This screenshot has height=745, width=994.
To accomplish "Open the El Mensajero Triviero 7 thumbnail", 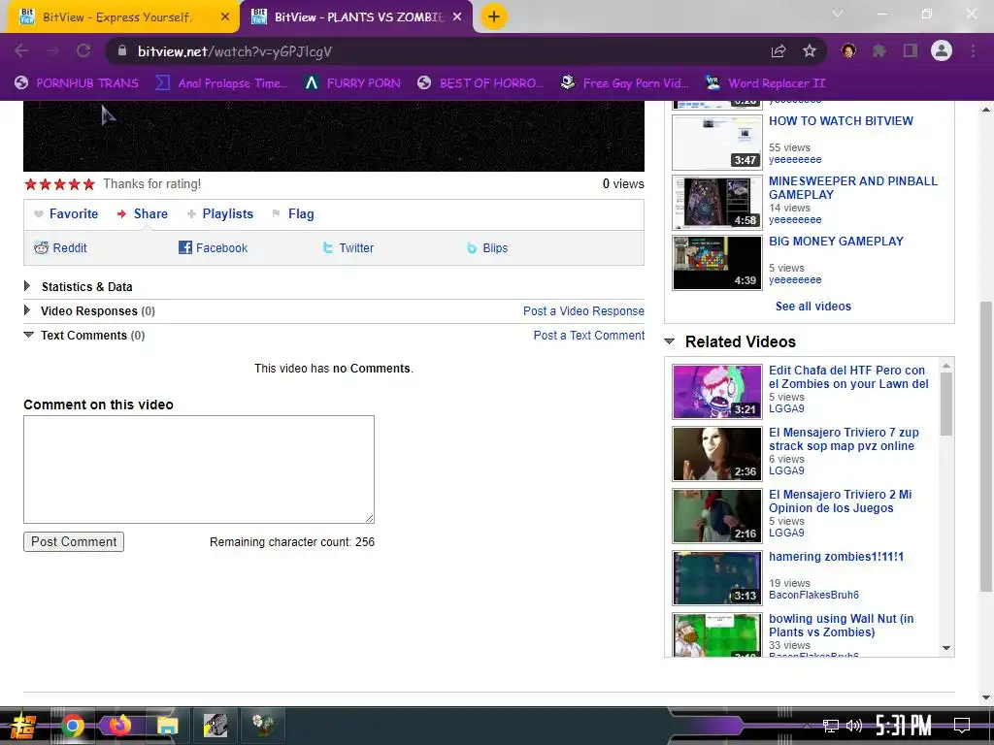I will click(716, 454).
